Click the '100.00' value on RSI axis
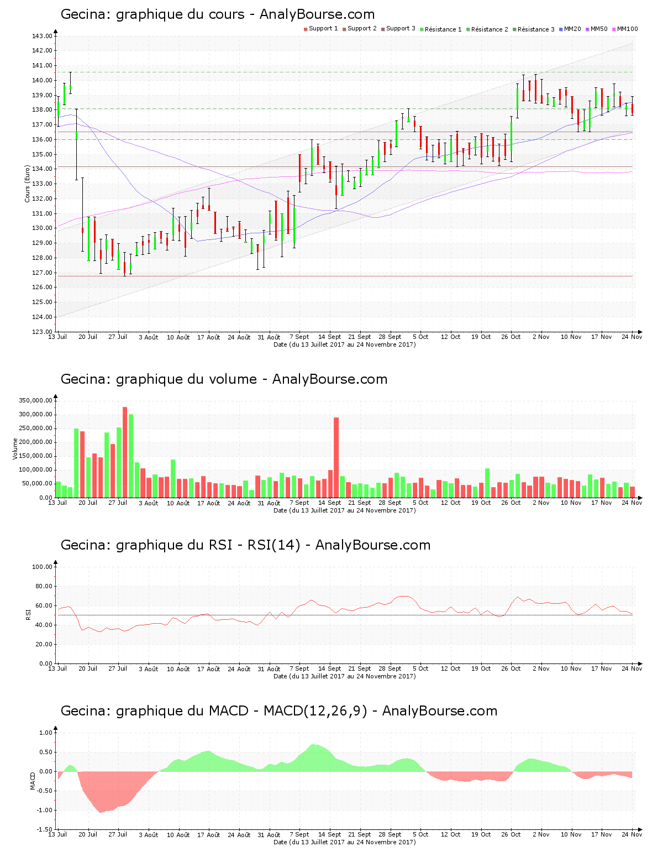Viewport: 663px width, 857px height. click(x=43, y=567)
